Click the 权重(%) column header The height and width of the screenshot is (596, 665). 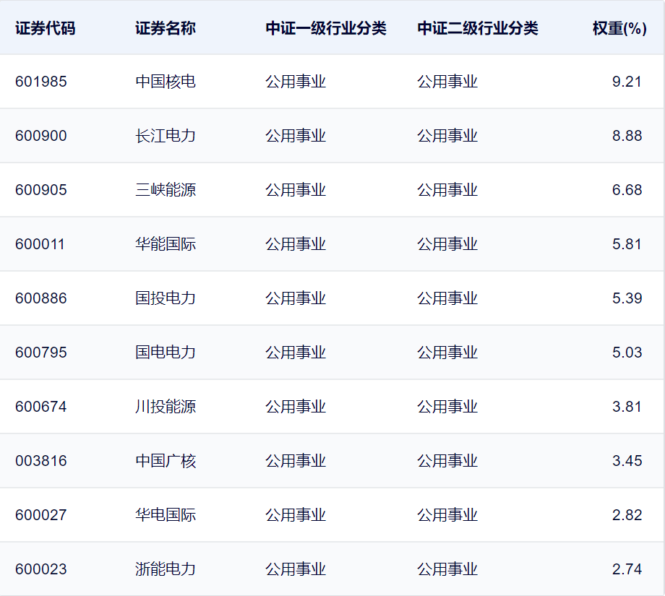pos(619,28)
